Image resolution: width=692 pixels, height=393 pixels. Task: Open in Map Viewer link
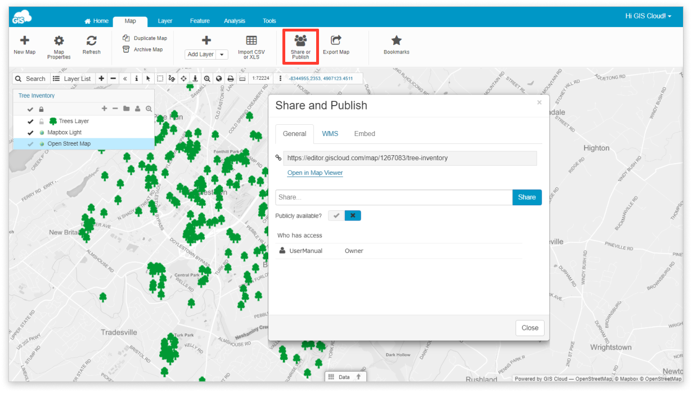click(315, 173)
